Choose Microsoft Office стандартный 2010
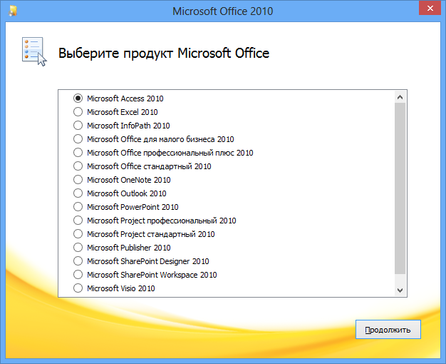446x364 pixels. 78,166
